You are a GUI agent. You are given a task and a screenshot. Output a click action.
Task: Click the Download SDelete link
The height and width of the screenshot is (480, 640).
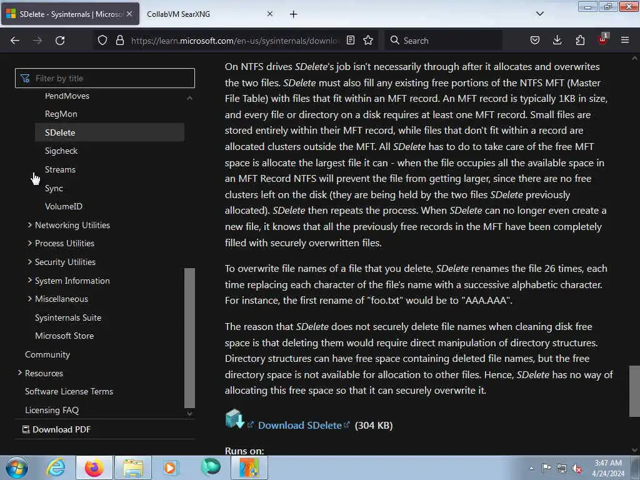[299, 425]
